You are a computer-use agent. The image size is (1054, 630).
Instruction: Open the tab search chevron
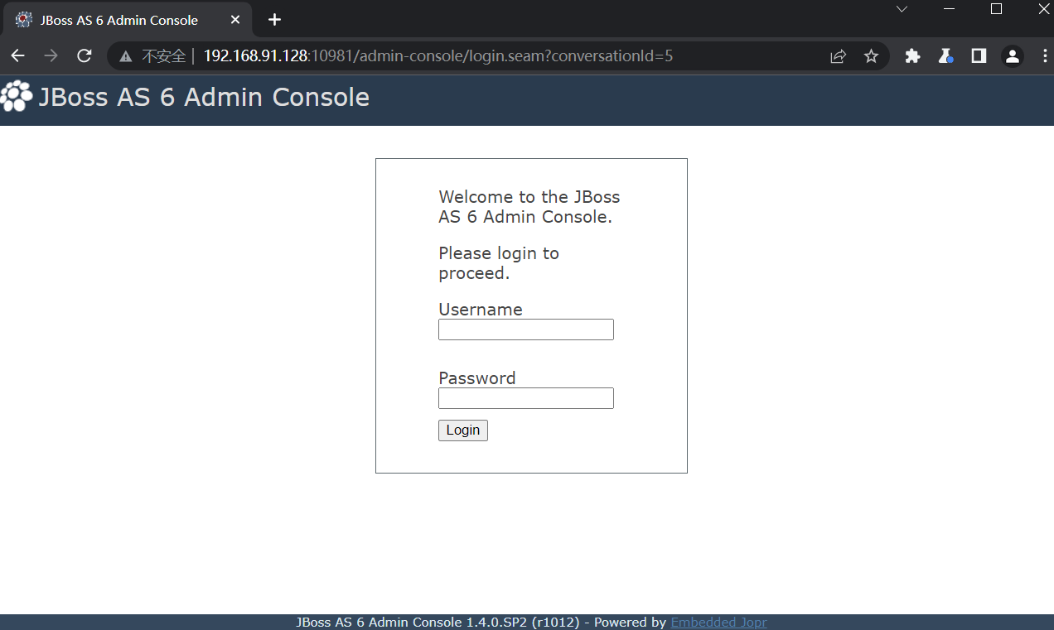point(902,9)
